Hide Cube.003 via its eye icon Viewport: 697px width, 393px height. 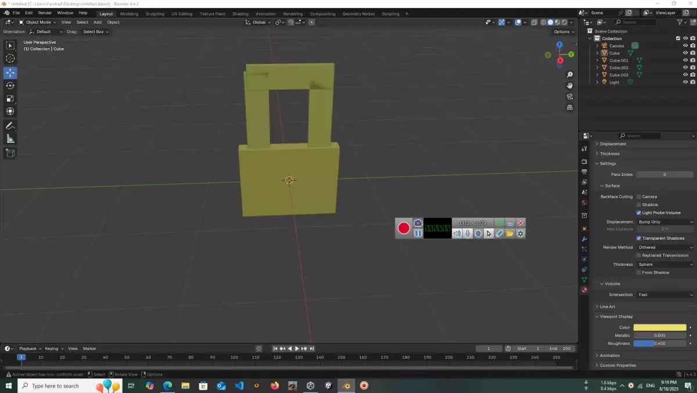click(685, 75)
